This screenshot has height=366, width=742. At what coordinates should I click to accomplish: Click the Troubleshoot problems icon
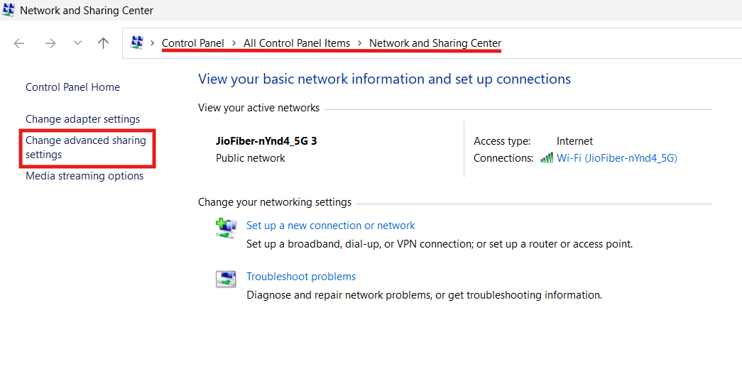(225, 279)
